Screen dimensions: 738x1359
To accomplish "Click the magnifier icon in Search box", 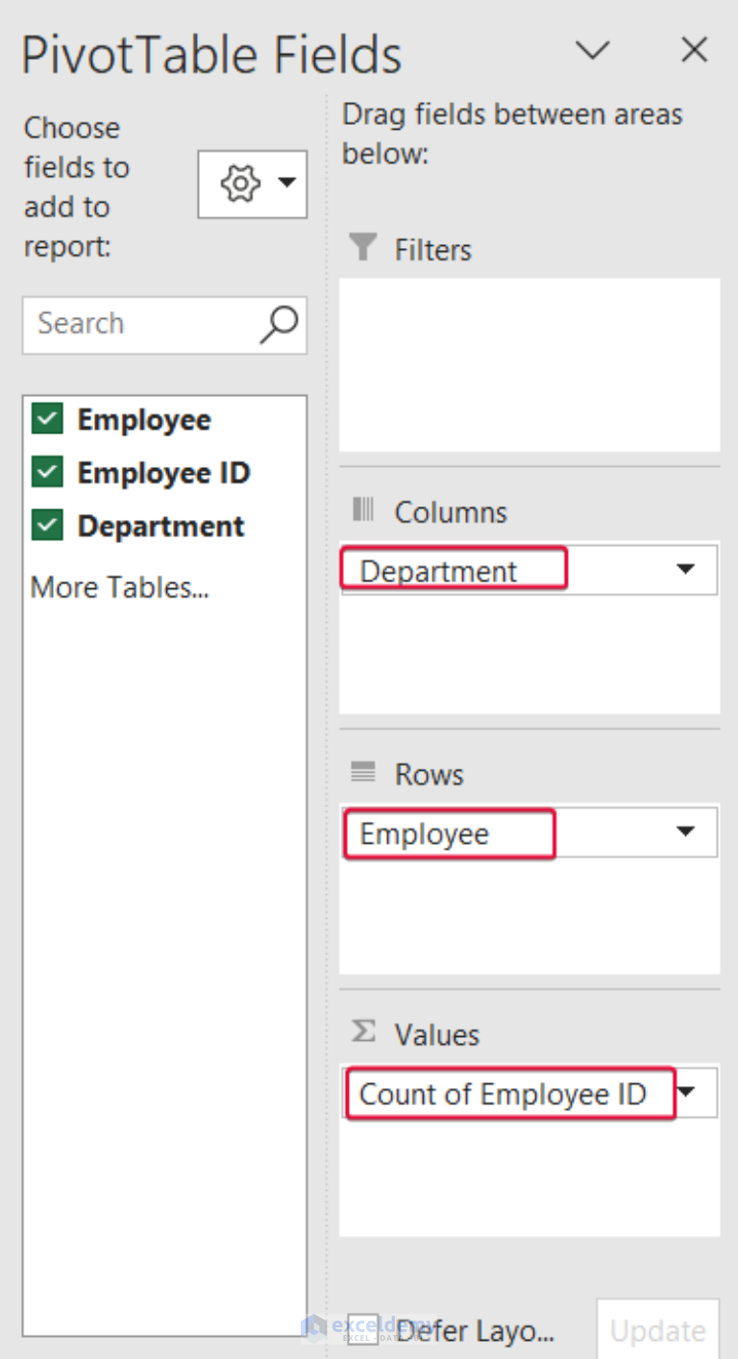I will (279, 325).
